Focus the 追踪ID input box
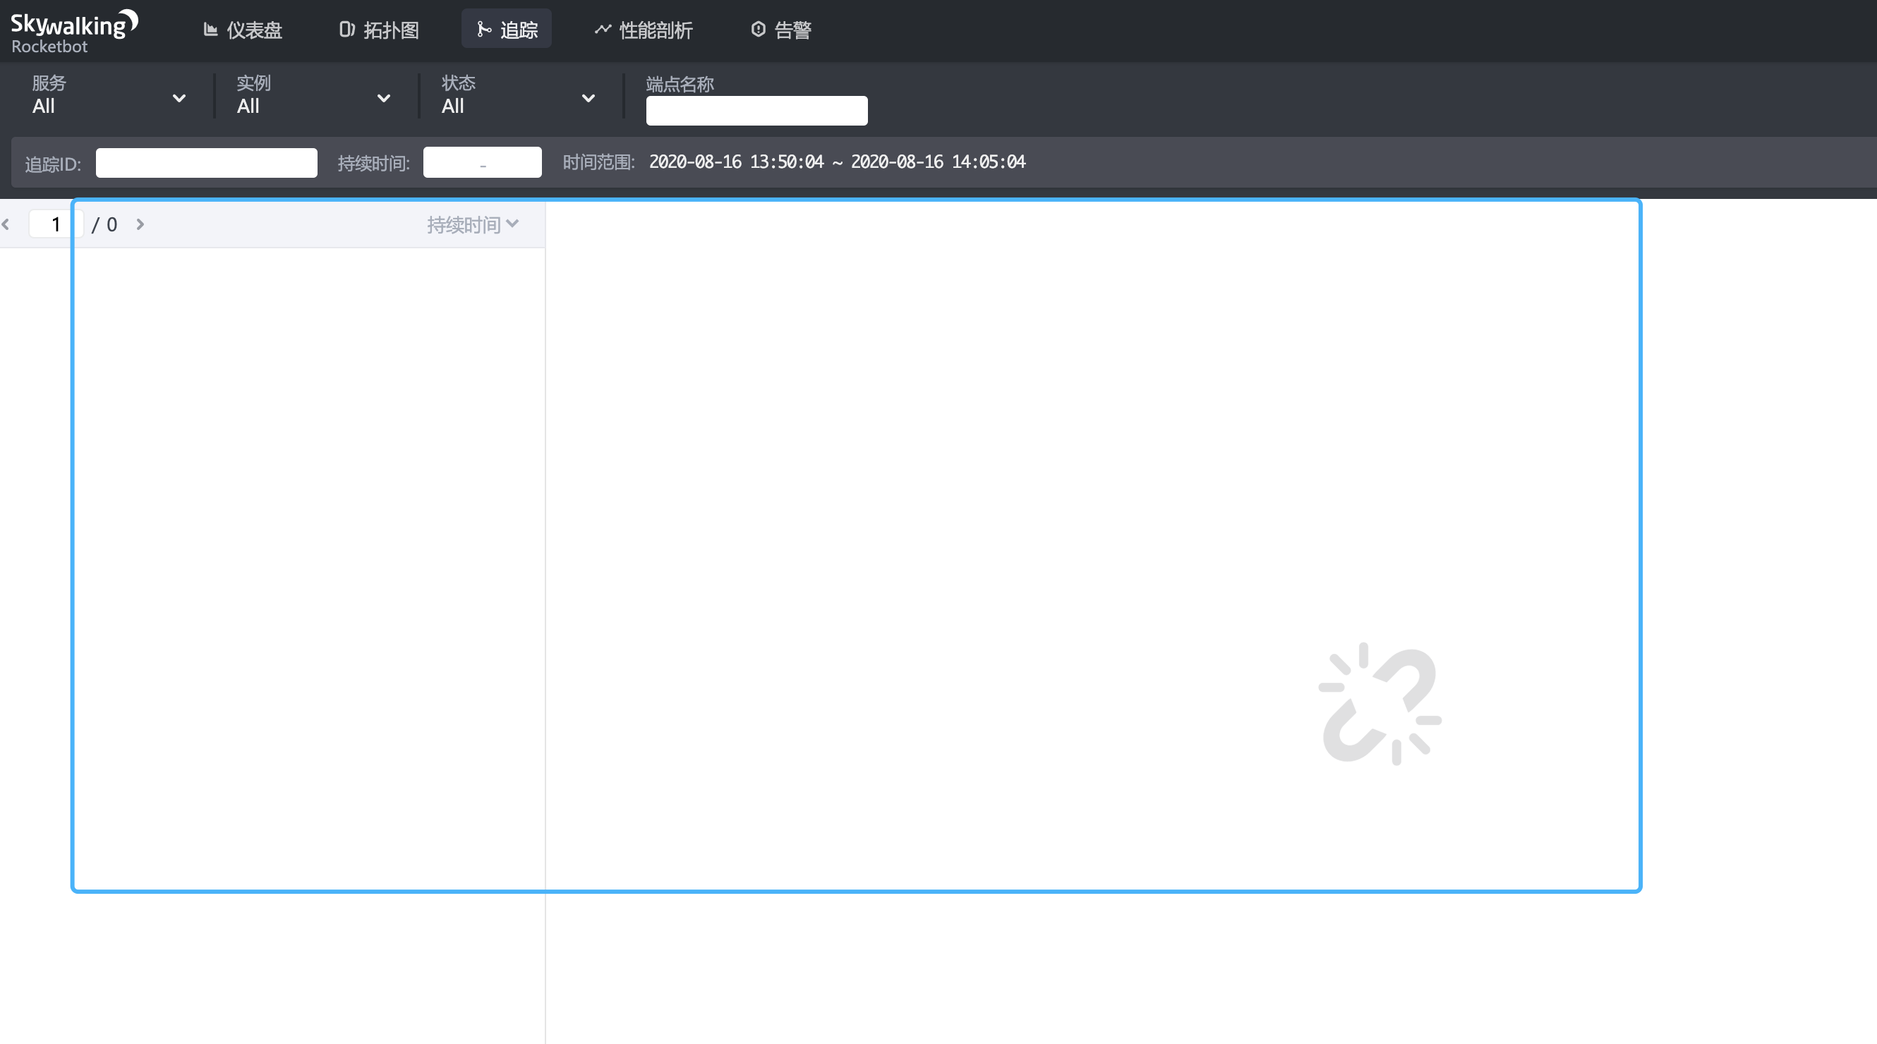1877x1044 pixels. [x=206, y=162]
